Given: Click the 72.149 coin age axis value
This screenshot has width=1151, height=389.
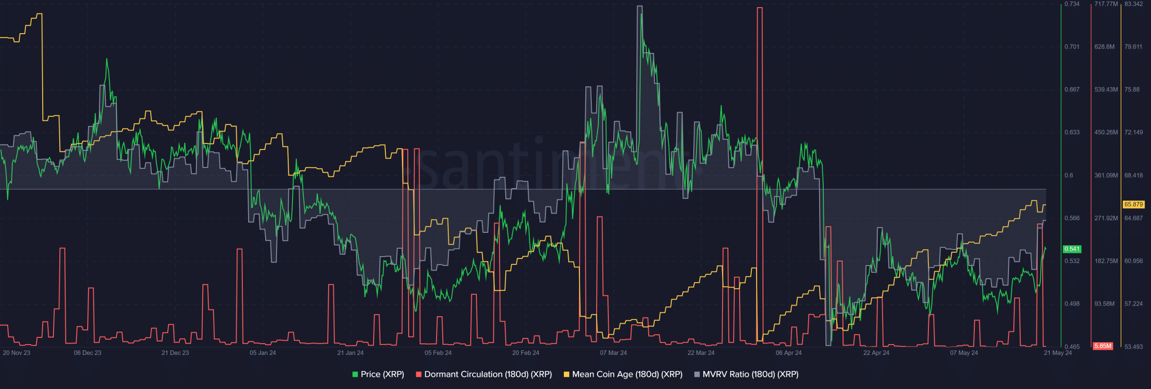Looking at the screenshot, I should (x=1133, y=132).
